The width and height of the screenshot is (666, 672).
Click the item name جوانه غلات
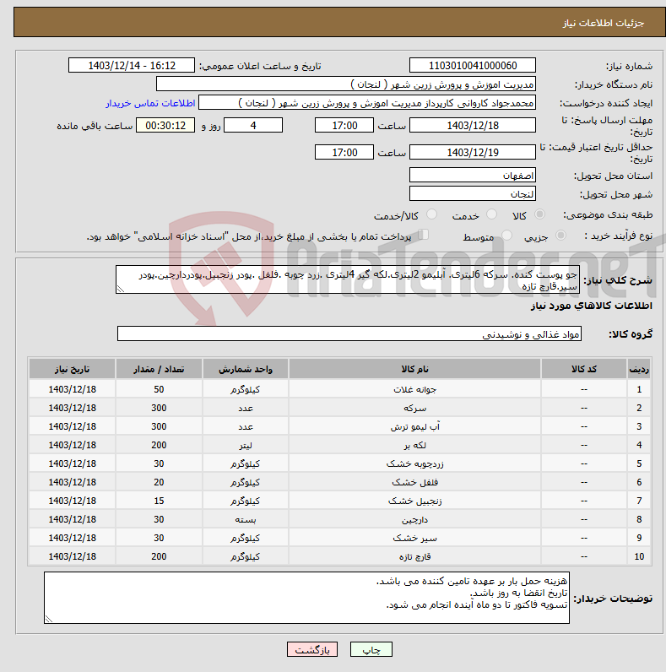click(x=414, y=389)
